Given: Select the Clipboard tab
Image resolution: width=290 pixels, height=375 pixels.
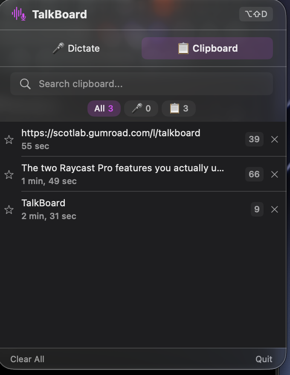Looking at the screenshot, I should pos(207,48).
